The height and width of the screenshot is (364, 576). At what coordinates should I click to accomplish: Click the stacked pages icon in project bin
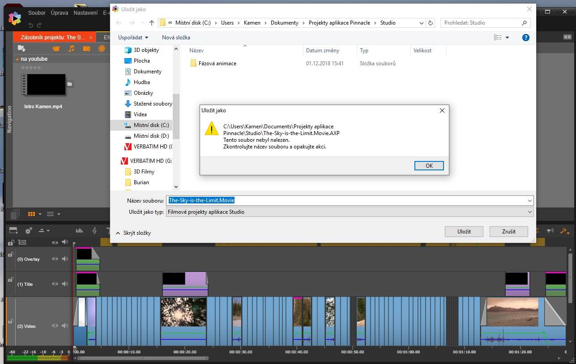(x=15, y=214)
